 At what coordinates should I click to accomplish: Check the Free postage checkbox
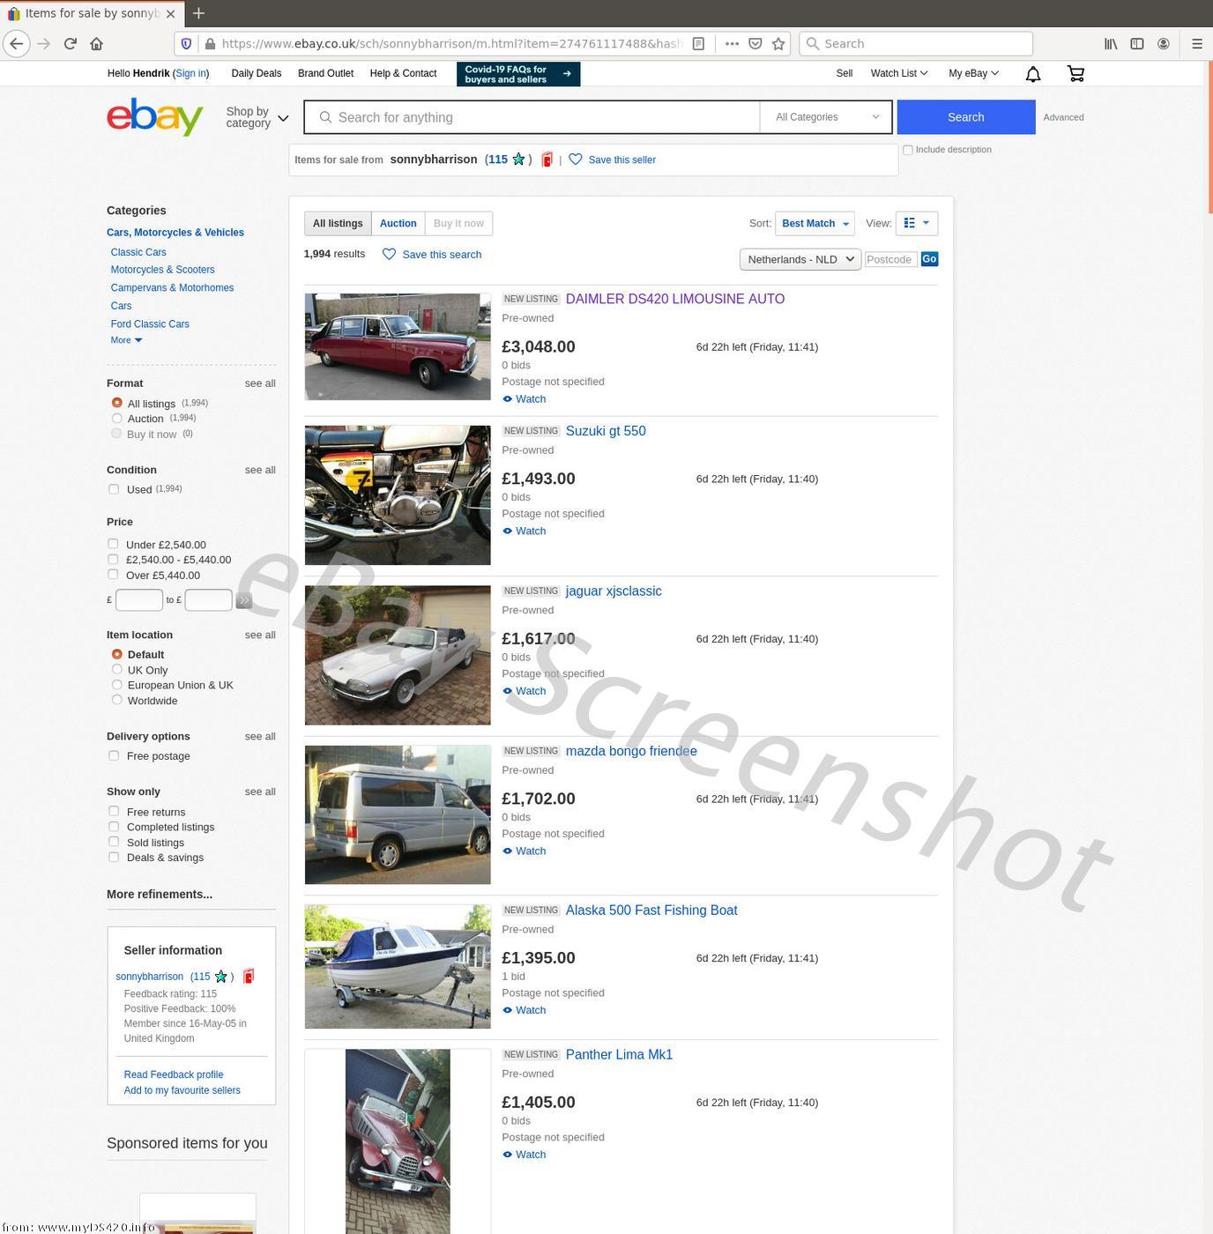114,755
